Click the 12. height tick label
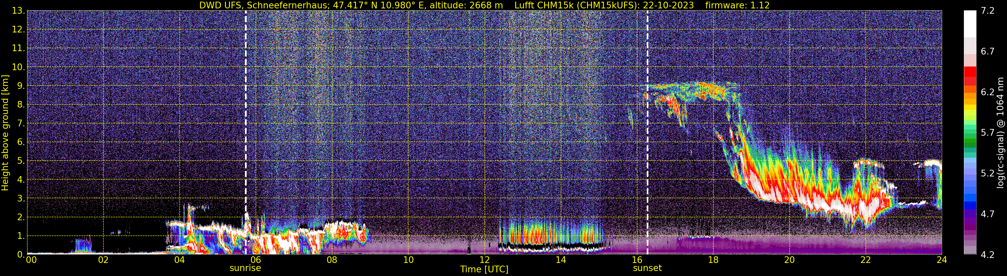Screen dimensions: 1007x276 click(18, 30)
